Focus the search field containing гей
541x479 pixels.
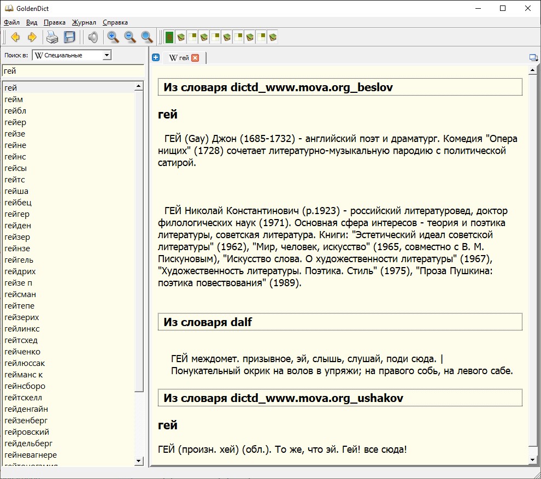coord(73,71)
